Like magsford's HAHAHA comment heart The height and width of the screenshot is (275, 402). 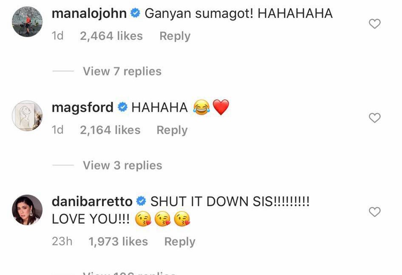(x=374, y=118)
